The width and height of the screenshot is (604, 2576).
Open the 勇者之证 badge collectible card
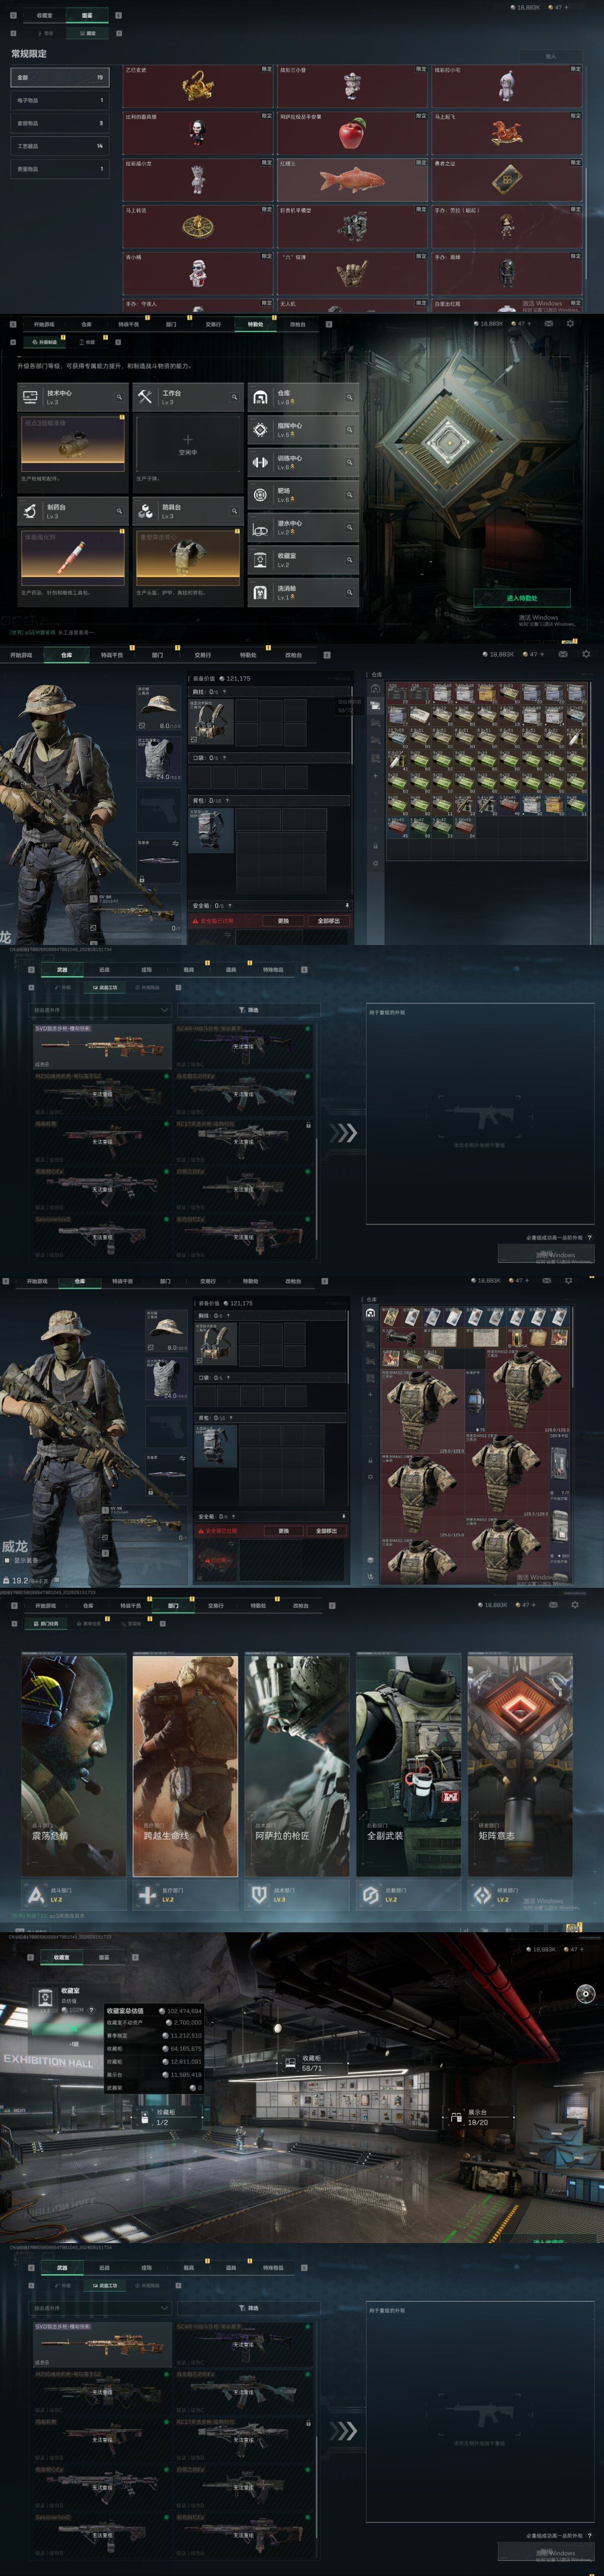pos(506,180)
